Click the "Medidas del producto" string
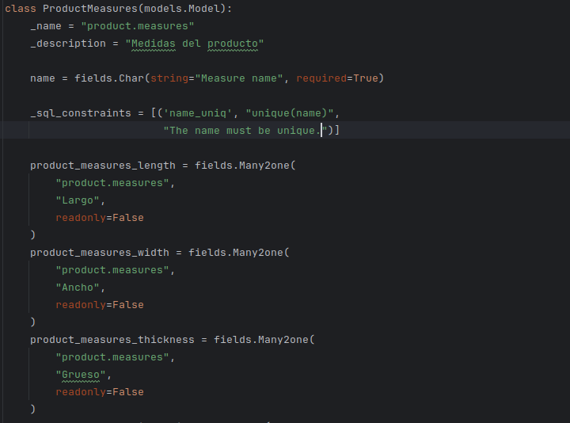Image resolution: width=570 pixels, height=423 pixels. tap(194, 44)
